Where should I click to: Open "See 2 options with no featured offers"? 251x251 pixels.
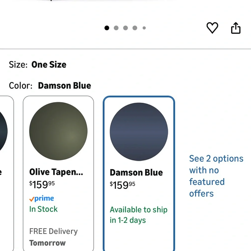point(216,176)
